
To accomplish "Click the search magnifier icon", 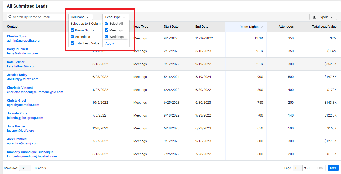I will coord(10,17).
